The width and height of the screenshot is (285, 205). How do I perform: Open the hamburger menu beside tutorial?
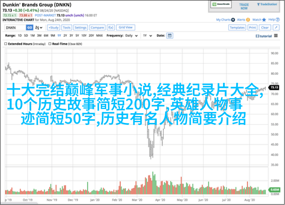tap(276, 36)
